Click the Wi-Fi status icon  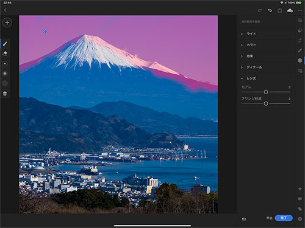(282, 2)
